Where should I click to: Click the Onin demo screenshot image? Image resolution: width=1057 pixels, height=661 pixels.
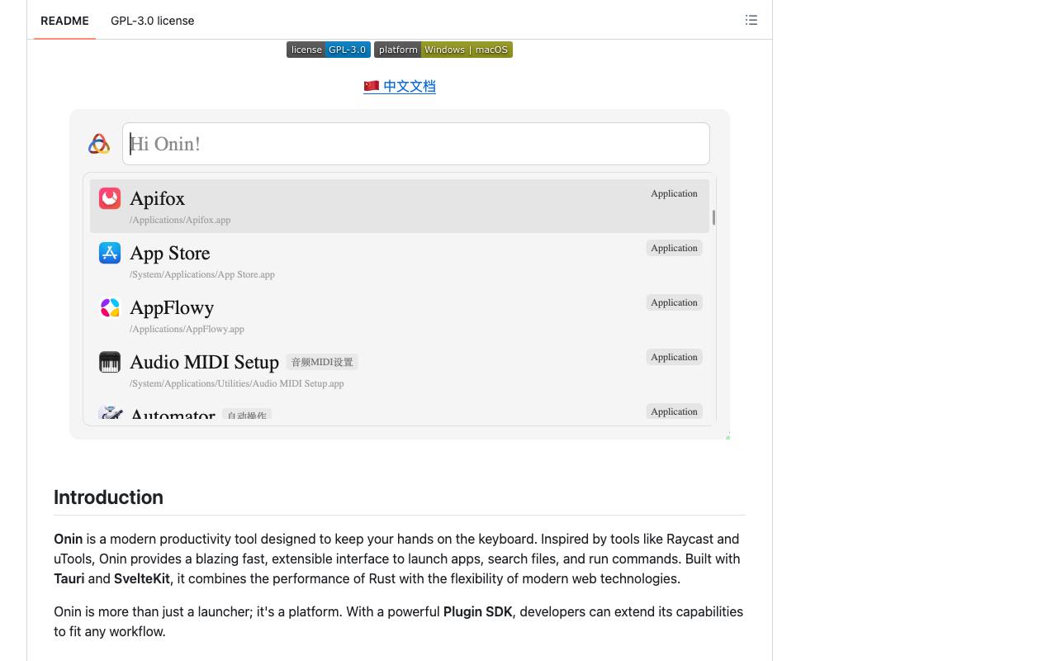[400, 274]
